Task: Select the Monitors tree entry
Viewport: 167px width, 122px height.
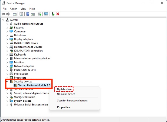Action: pyautogui.click(x=19, y=62)
